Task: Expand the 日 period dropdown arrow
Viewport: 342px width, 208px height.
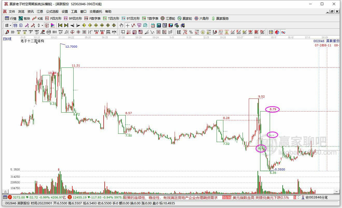Action: tap(10, 25)
